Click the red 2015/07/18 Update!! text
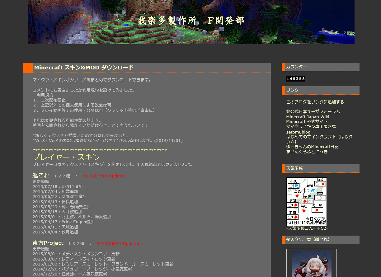Image resolution: width=381 pixels, height=277 pixels. [x=105, y=176]
